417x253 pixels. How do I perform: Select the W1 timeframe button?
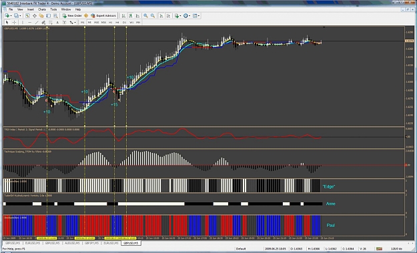pos(131,22)
